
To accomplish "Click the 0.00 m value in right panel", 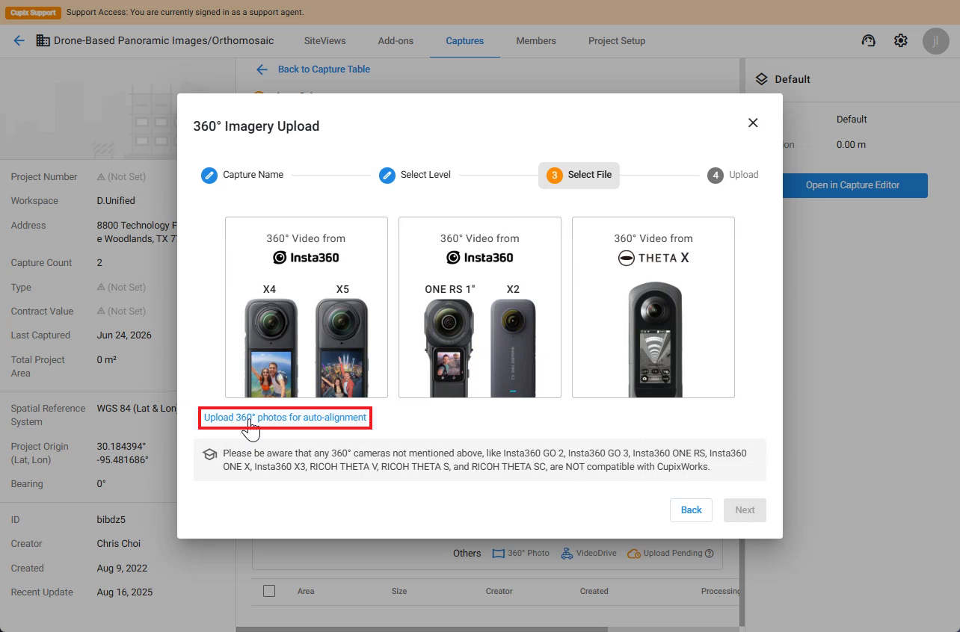I will pos(851,145).
